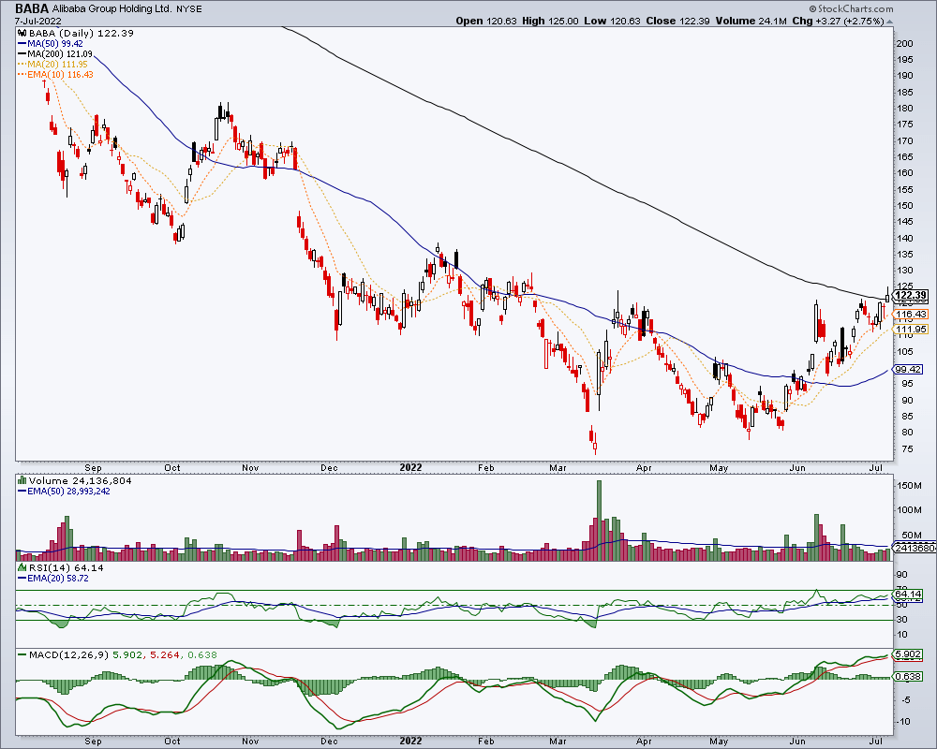Click the Mar month label under price chart
The image size is (937, 749).
pyautogui.click(x=558, y=468)
